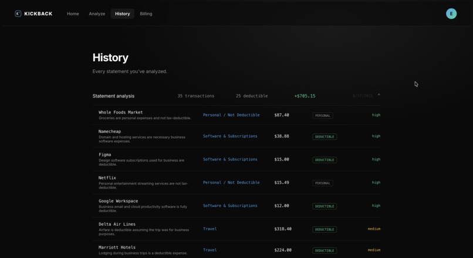This screenshot has height=258, width=473.
Task: Click the $318.40 amount
Action: pyautogui.click(x=283, y=229)
